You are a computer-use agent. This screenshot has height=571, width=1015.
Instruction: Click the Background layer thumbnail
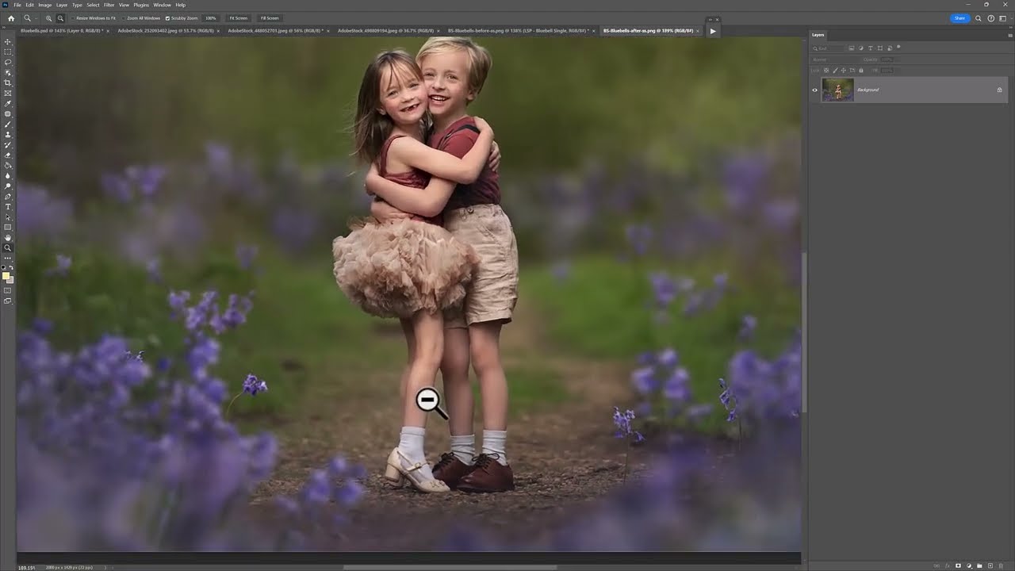coord(837,90)
